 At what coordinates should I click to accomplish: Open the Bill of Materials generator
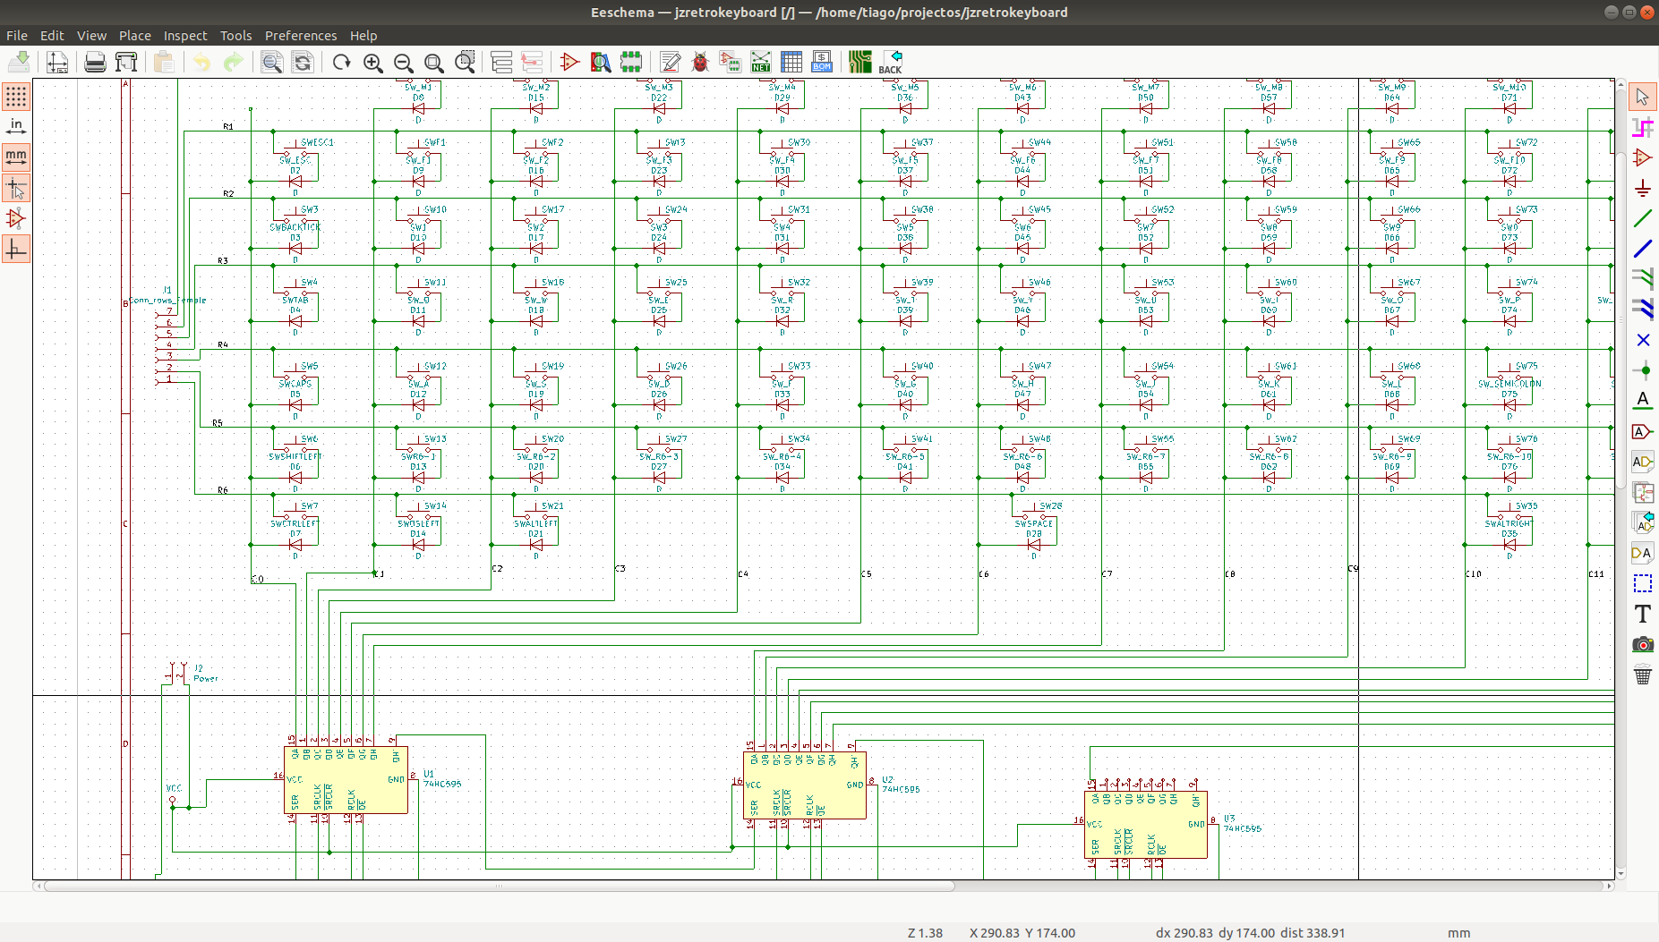pos(821,62)
